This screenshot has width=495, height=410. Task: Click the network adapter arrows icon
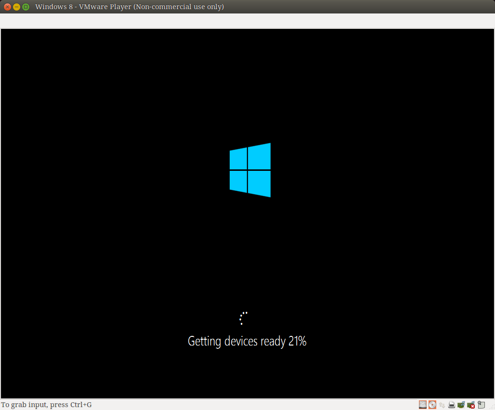tap(442, 405)
